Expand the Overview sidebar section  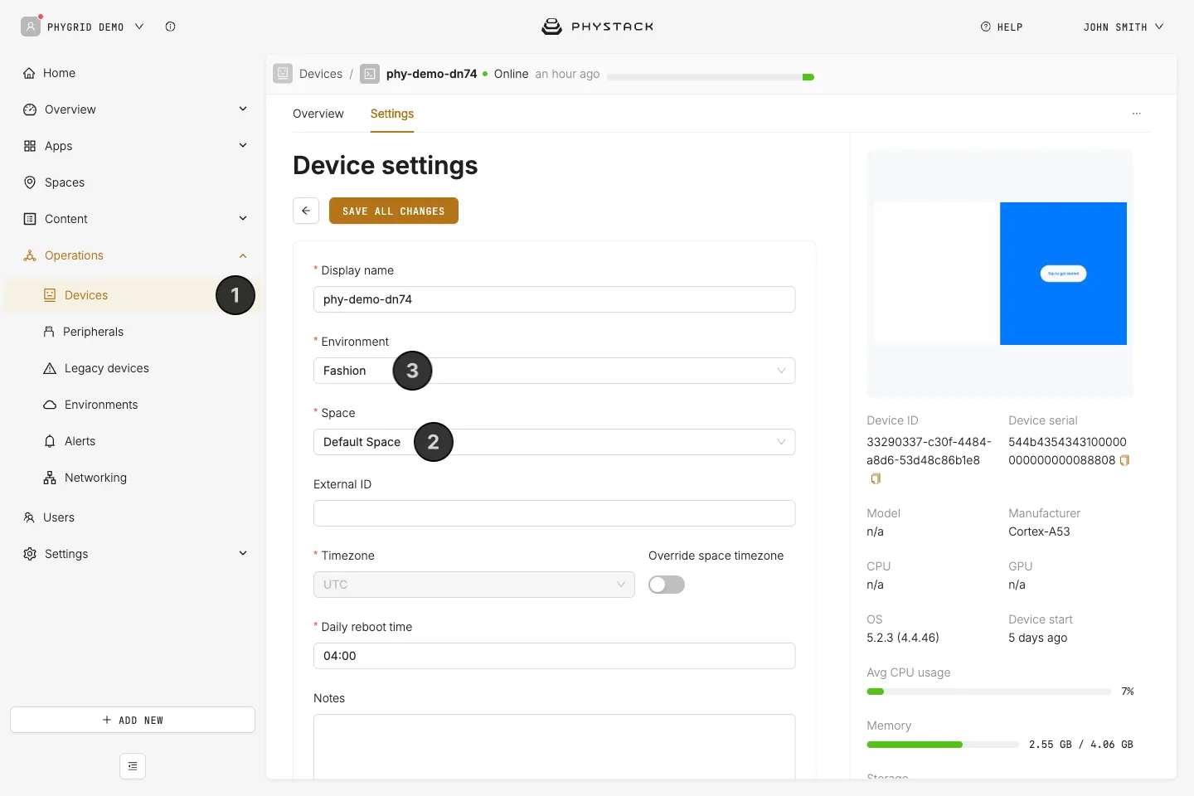tap(243, 109)
